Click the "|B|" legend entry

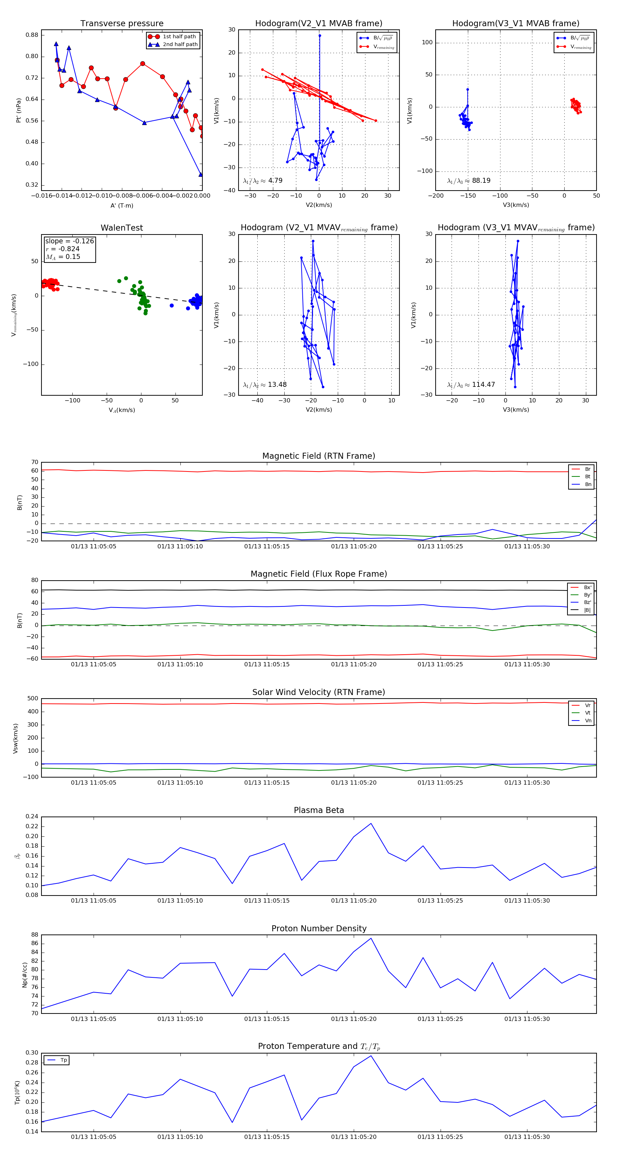(581, 610)
